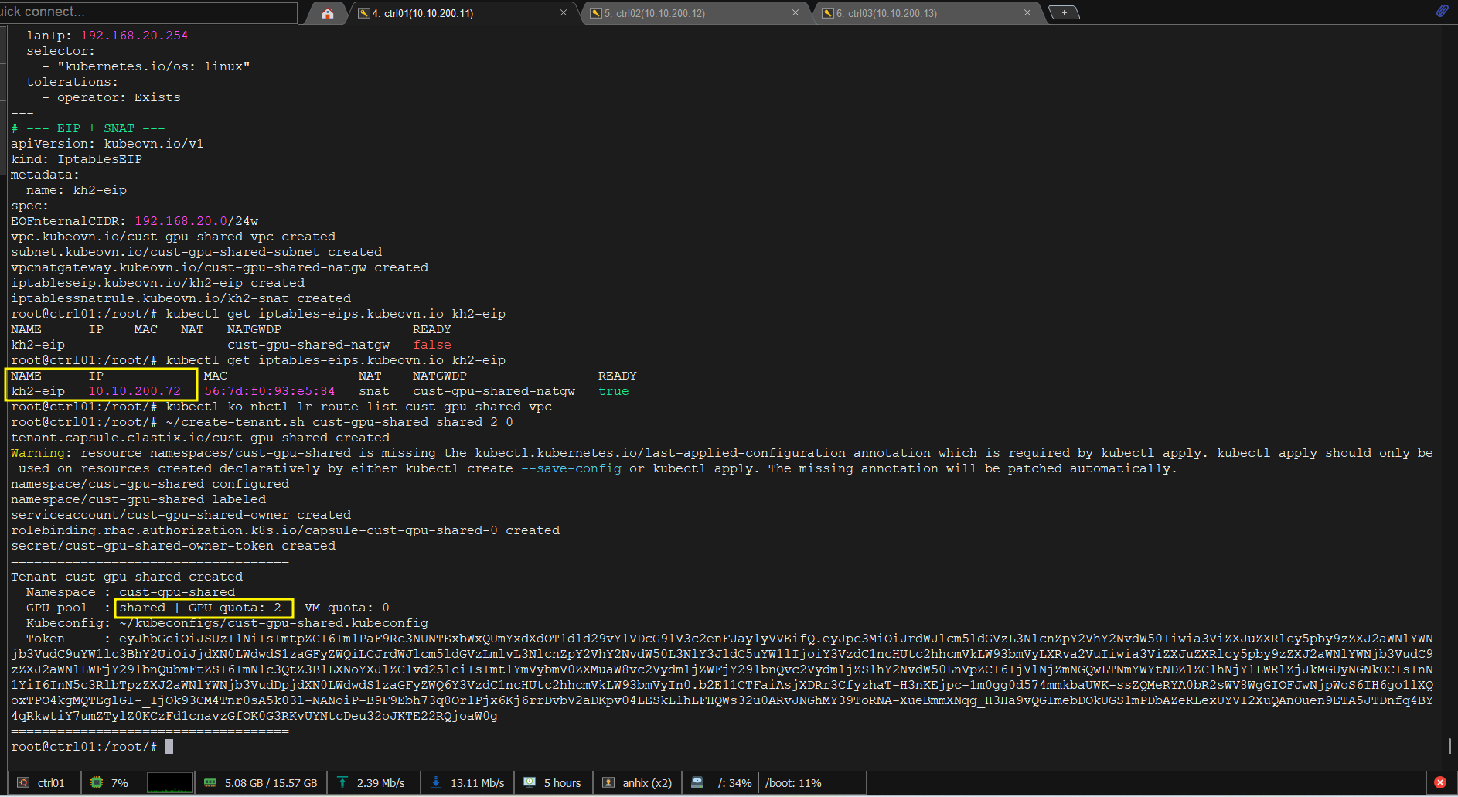Click the '13.11 Mb/s' download value
Image resolution: width=1458 pixels, height=797 pixels.
478,783
